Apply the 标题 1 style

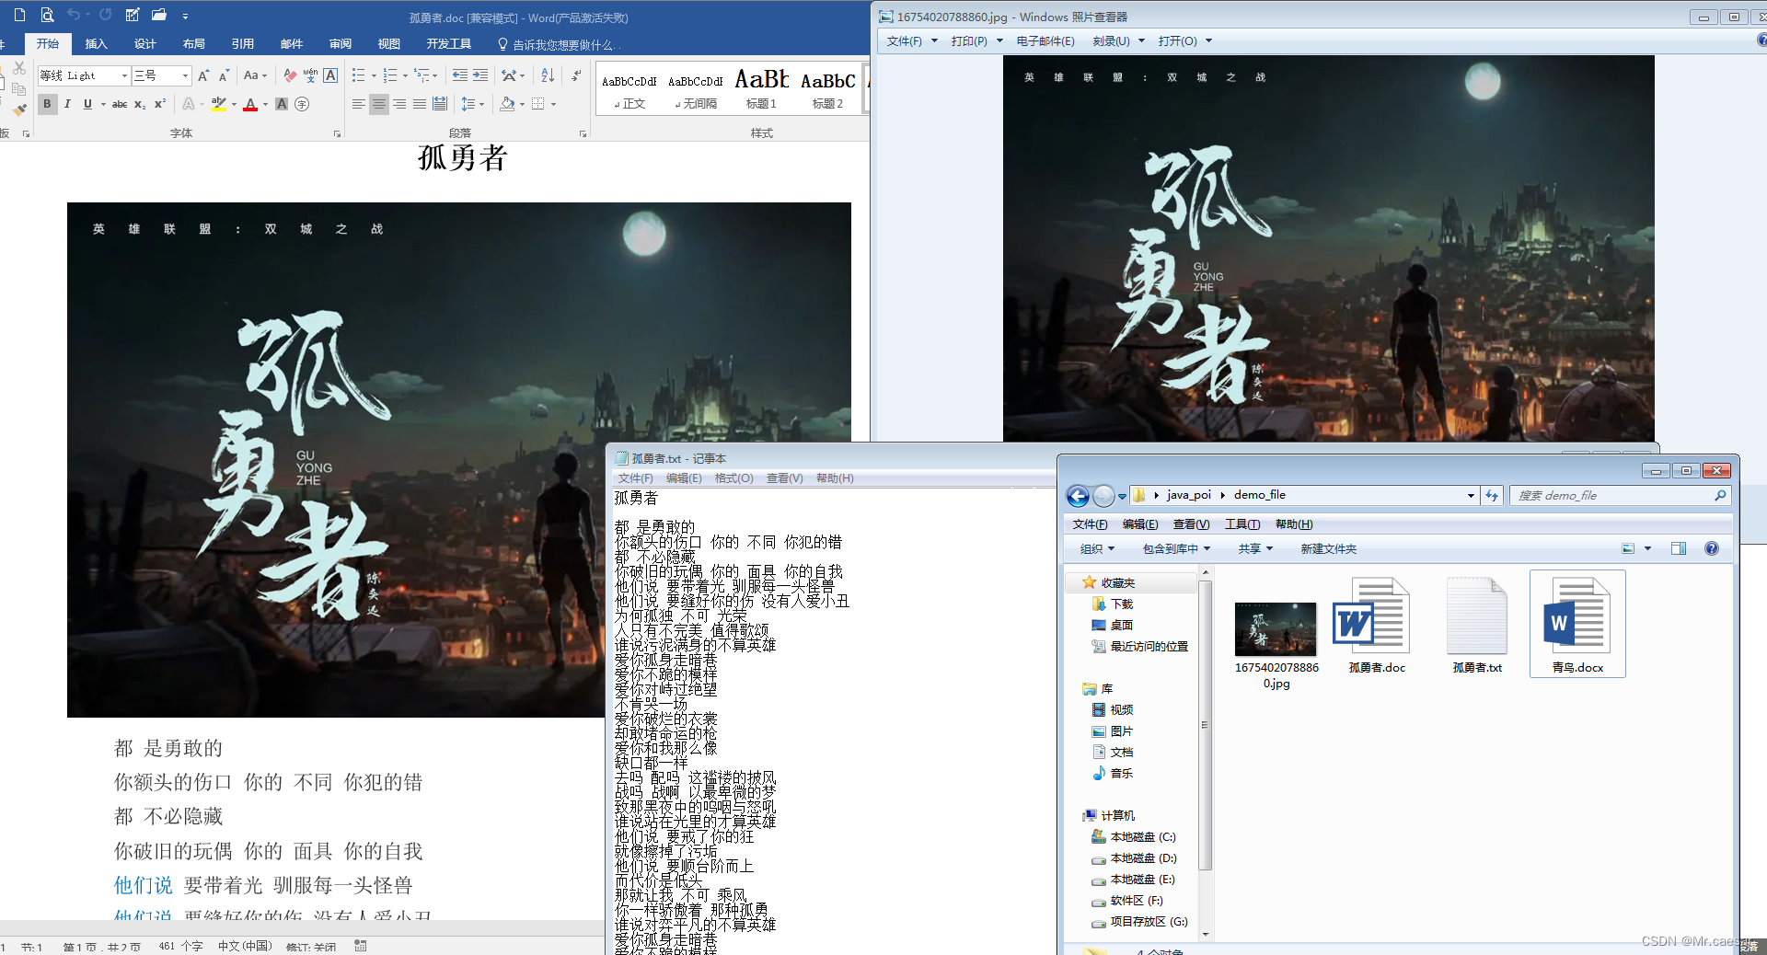(x=761, y=89)
